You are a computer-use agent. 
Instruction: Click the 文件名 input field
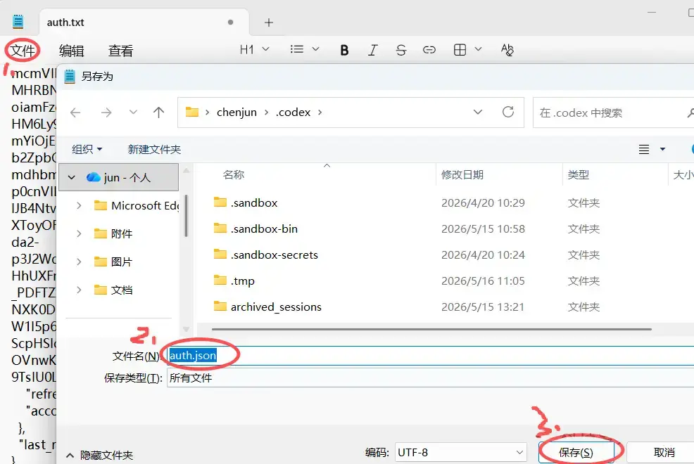pos(430,356)
